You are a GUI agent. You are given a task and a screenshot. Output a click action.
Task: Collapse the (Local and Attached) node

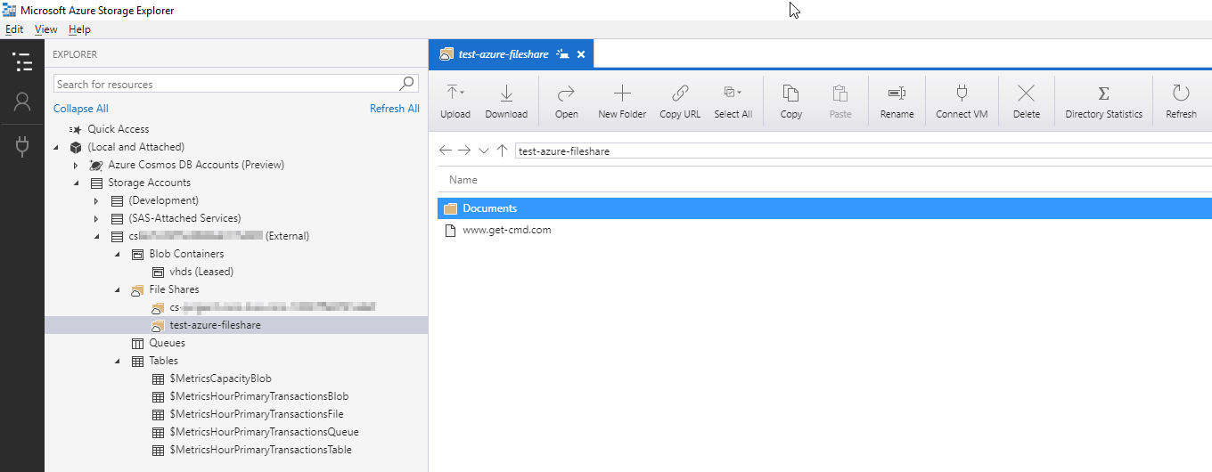point(57,147)
